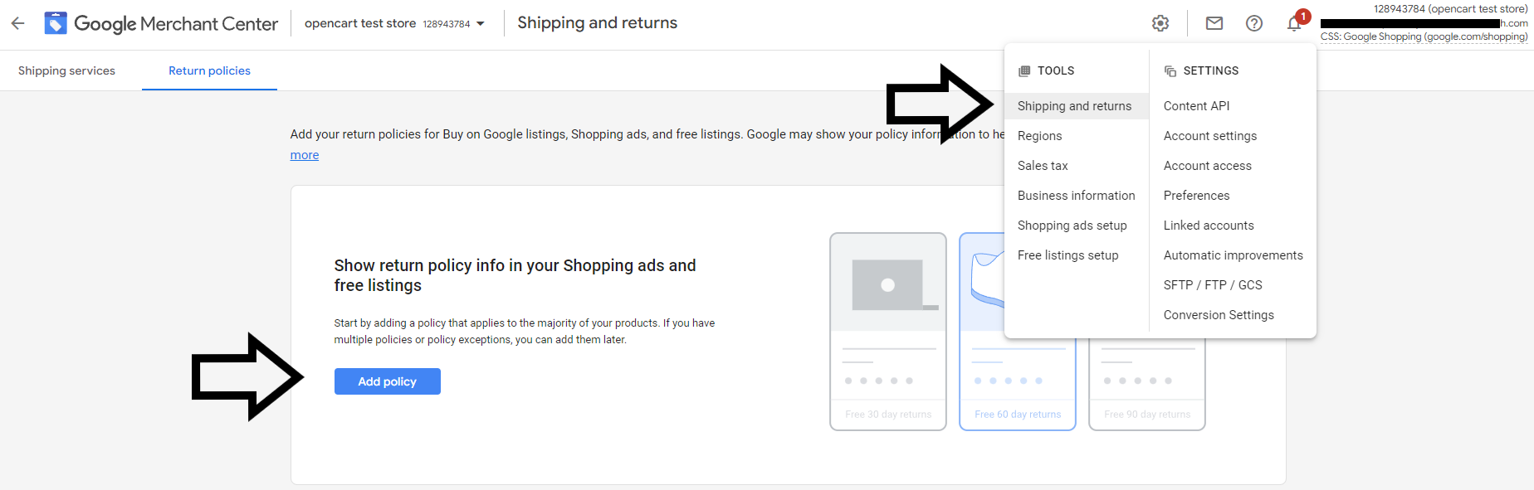Select Business information menu entry

coord(1076,196)
